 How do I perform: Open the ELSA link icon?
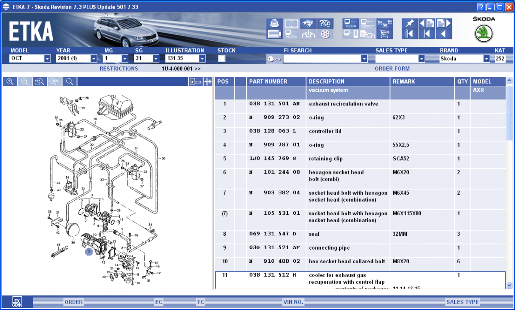[351, 24]
